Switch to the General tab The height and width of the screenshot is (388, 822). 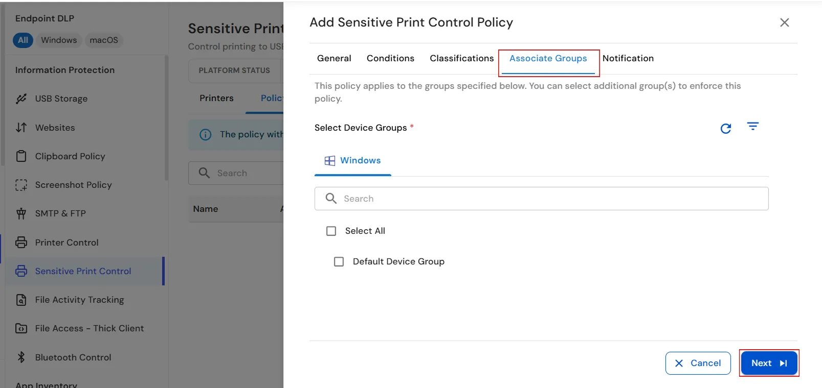(334, 59)
